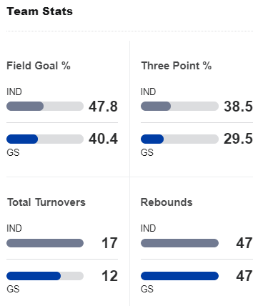Select the Three Point % label

tap(177, 66)
